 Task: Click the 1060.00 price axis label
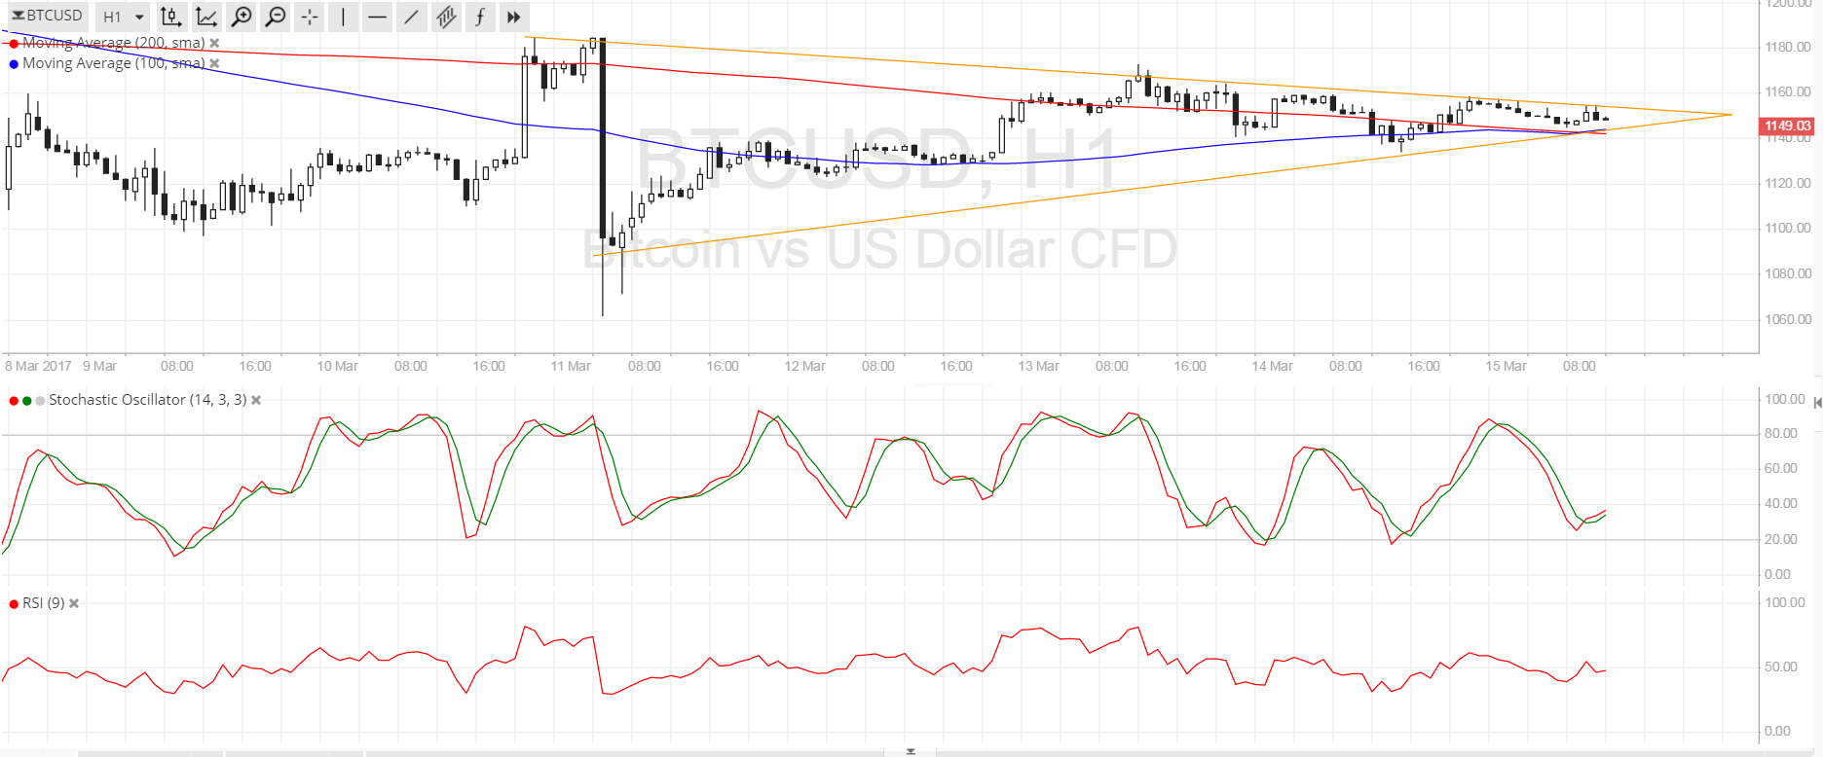[1788, 319]
